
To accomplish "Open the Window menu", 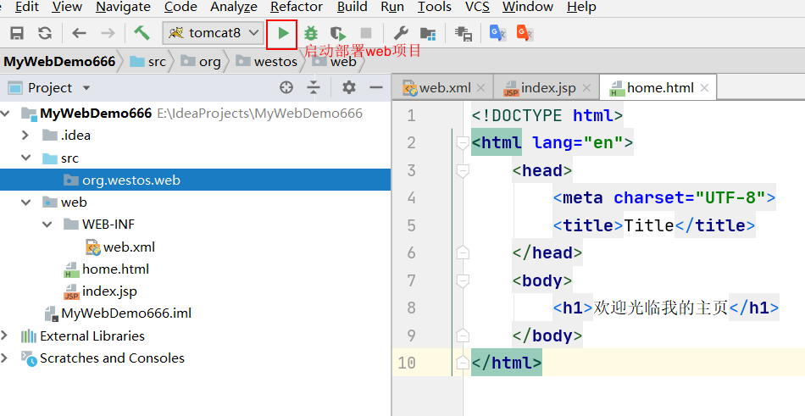I will (528, 7).
